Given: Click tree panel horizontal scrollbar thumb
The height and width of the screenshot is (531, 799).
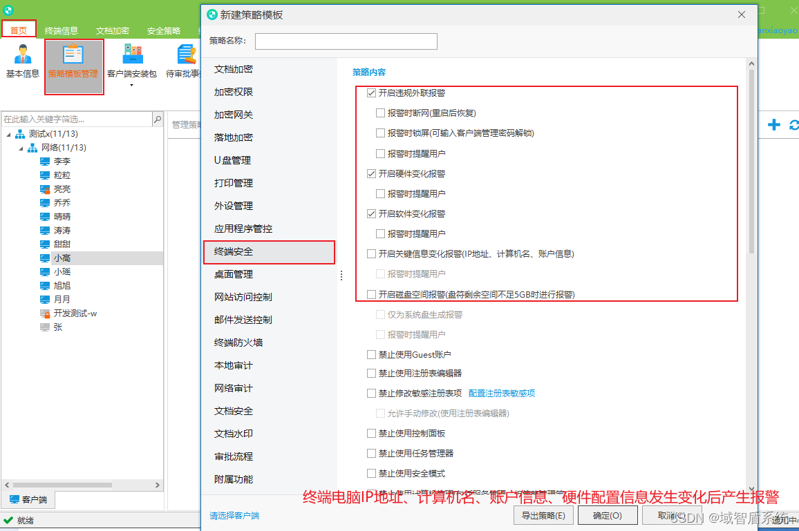Looking at the screenshot, I should pyautogui.click(x=62, y=485).
